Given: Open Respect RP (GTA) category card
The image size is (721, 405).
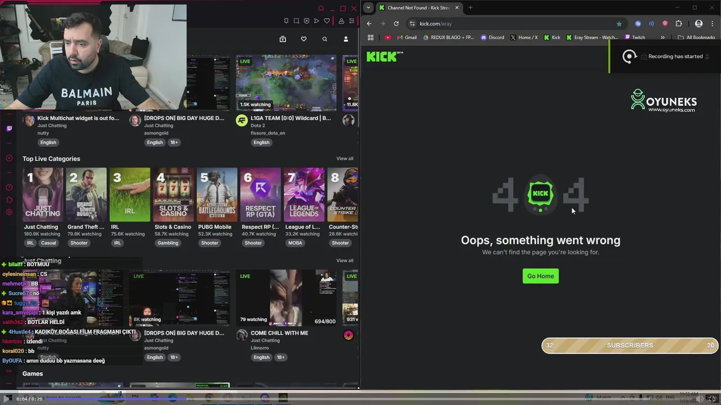Looking at the screenshot, I should [x=261, y=194].
